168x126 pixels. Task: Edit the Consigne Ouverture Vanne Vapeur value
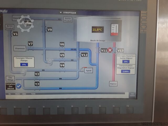click(x=126, y=61)
